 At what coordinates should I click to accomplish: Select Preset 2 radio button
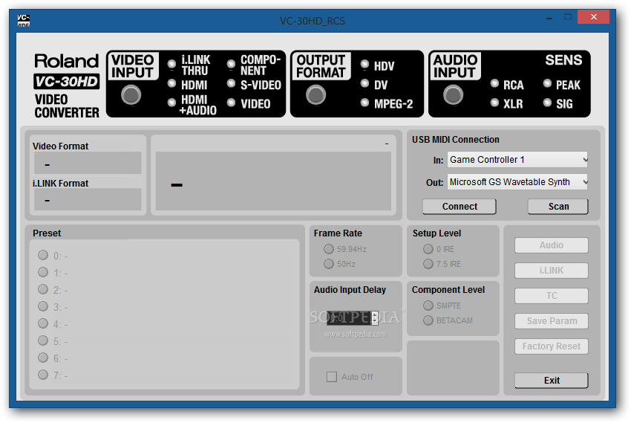click(43, 289)
